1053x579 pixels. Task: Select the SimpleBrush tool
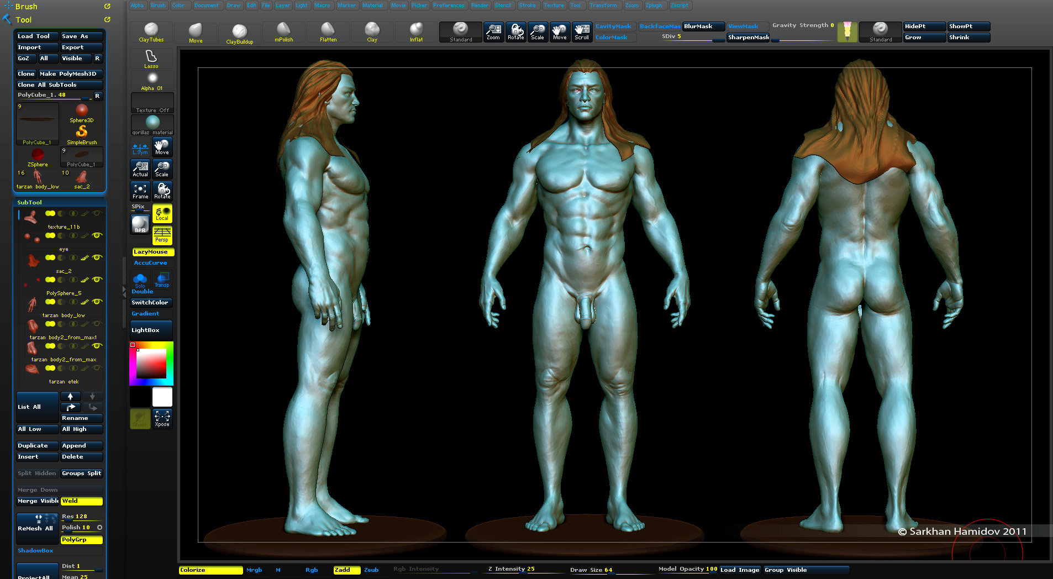pos(82,135)
